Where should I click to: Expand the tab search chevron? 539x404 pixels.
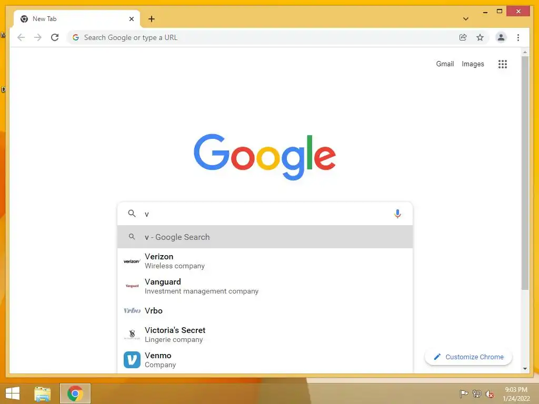point(466,19)
